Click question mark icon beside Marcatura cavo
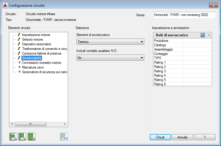This screenshot has width=221, height=146. pos(19,67)
